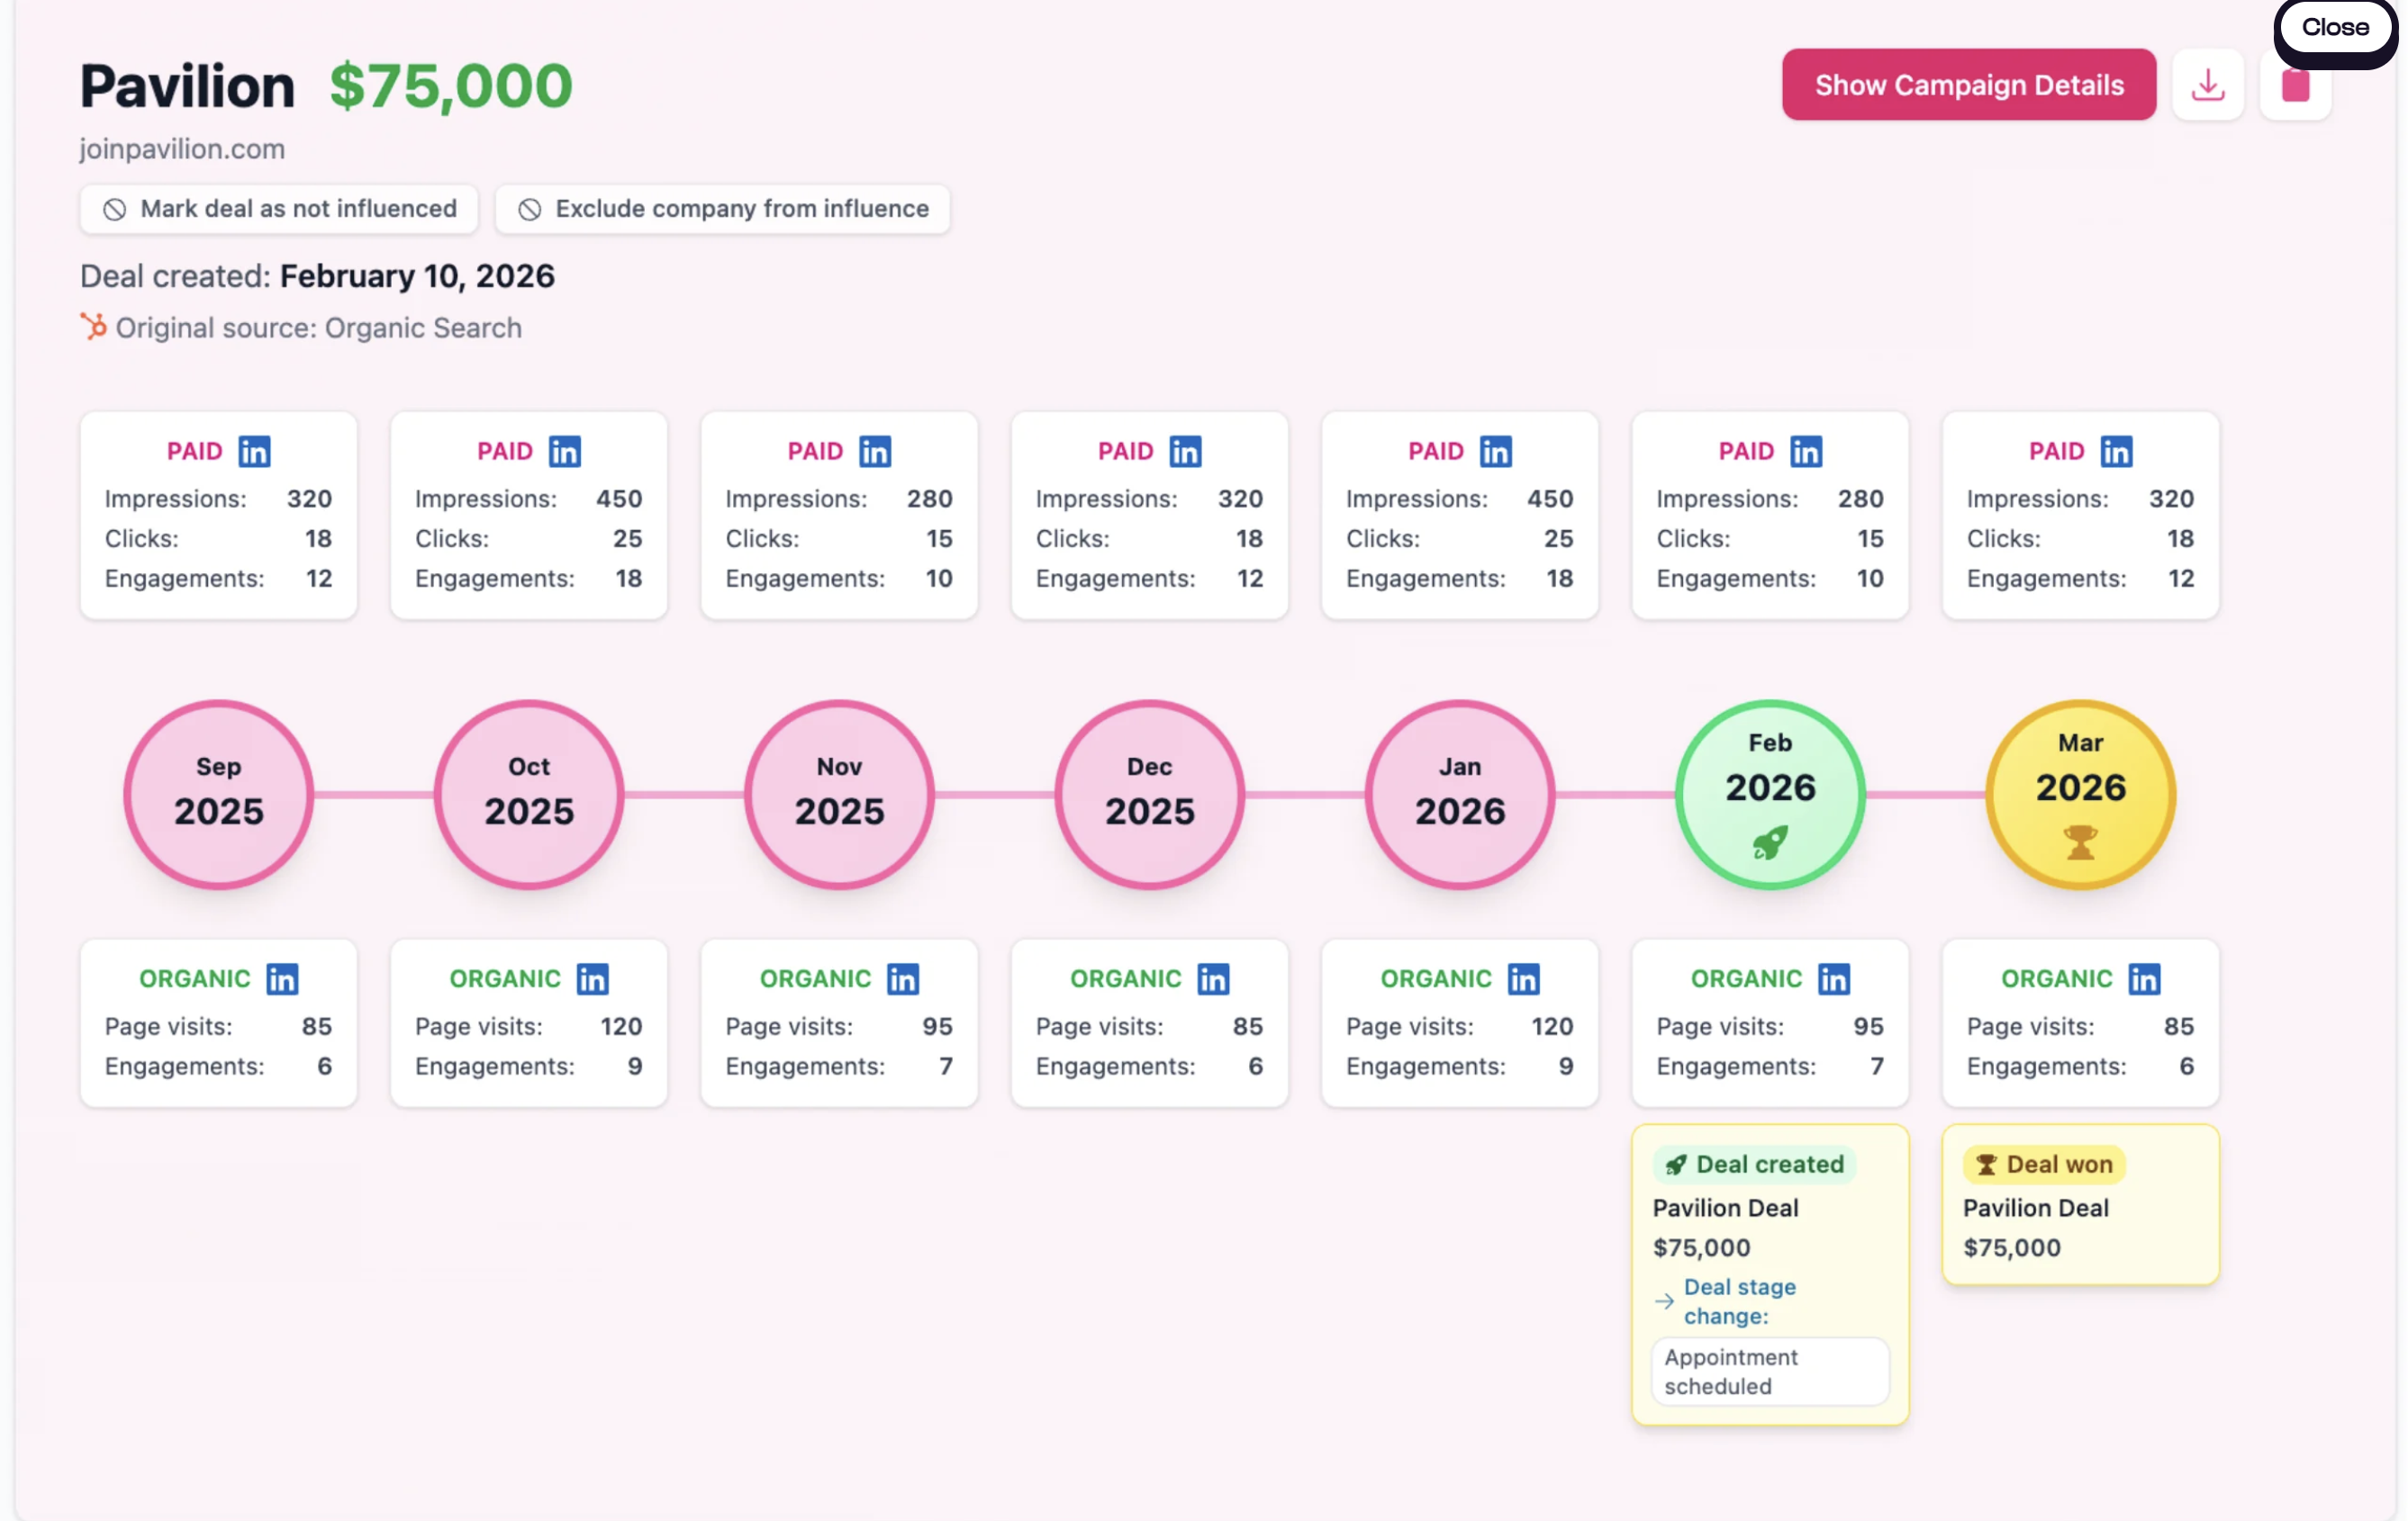Click Page visits value 95 in Feb 2026 ORGANIC card
The width and height of the screenshot is (2408, 1521).
1869,1026
